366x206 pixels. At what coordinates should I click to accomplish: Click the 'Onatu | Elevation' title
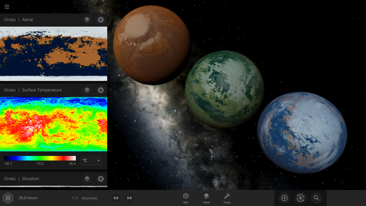(21, 179)
